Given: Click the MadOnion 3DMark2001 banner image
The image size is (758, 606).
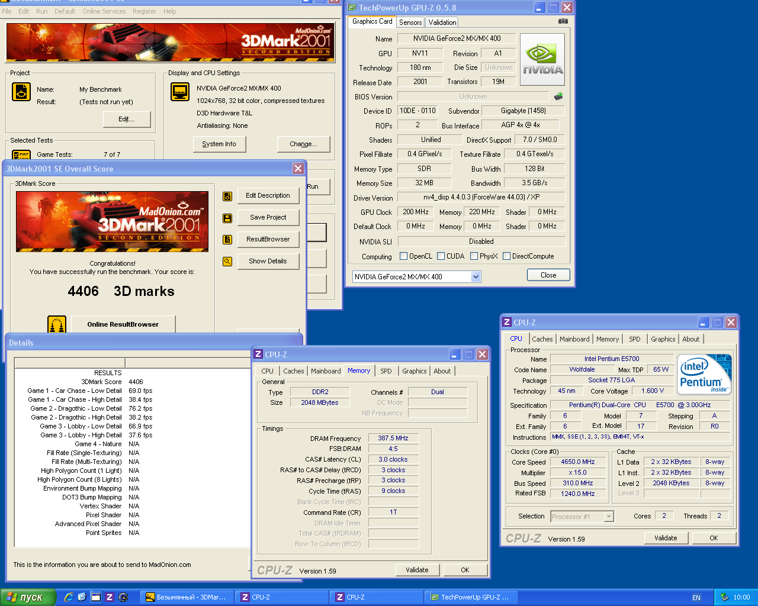Looking at the screenshot, I should [x=169, y=42].
